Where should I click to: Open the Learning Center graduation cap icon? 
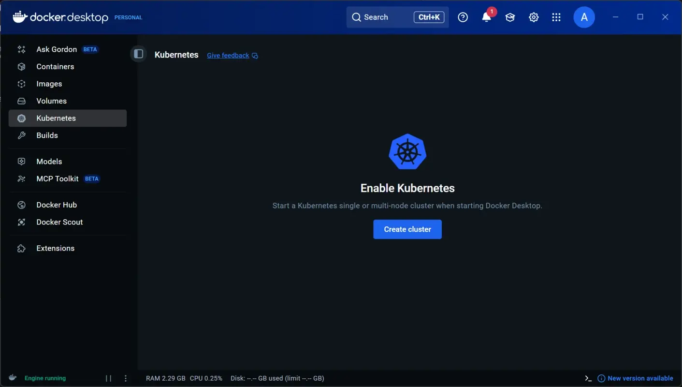click(510, 17)
